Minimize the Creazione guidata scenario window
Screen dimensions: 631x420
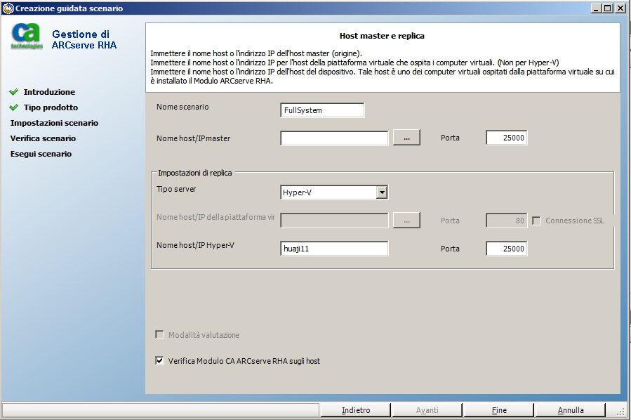[597, 8]
